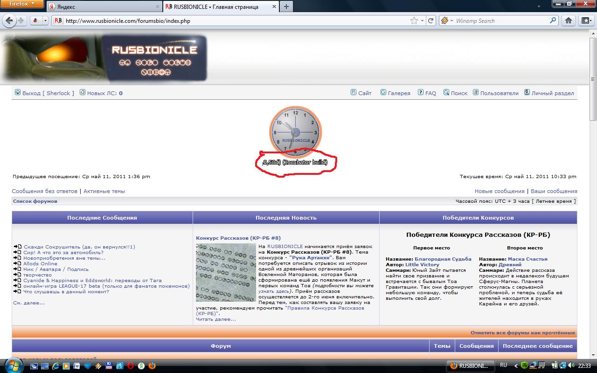
Task: Open Сайт in the forum menu
Action: (361, 93)
